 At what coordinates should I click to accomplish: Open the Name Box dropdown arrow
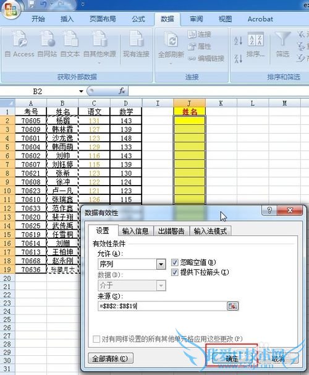click(x=81, y=91)
